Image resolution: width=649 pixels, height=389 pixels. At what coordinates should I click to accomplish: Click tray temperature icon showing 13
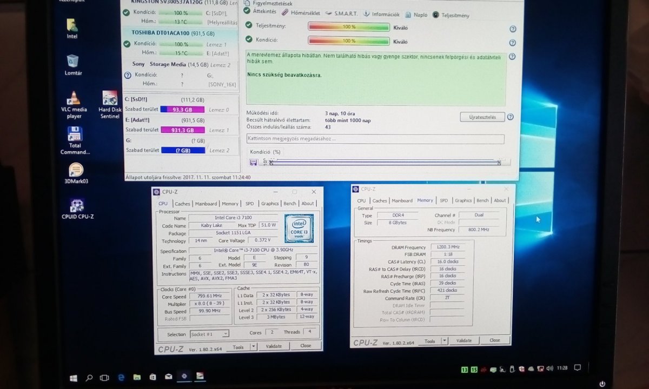[x=465, y=370]
